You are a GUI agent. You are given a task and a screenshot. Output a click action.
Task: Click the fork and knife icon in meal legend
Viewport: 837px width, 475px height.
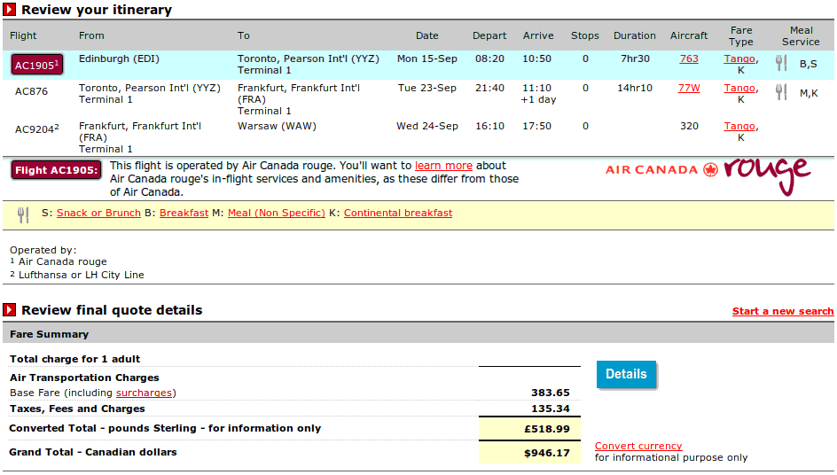23,214
